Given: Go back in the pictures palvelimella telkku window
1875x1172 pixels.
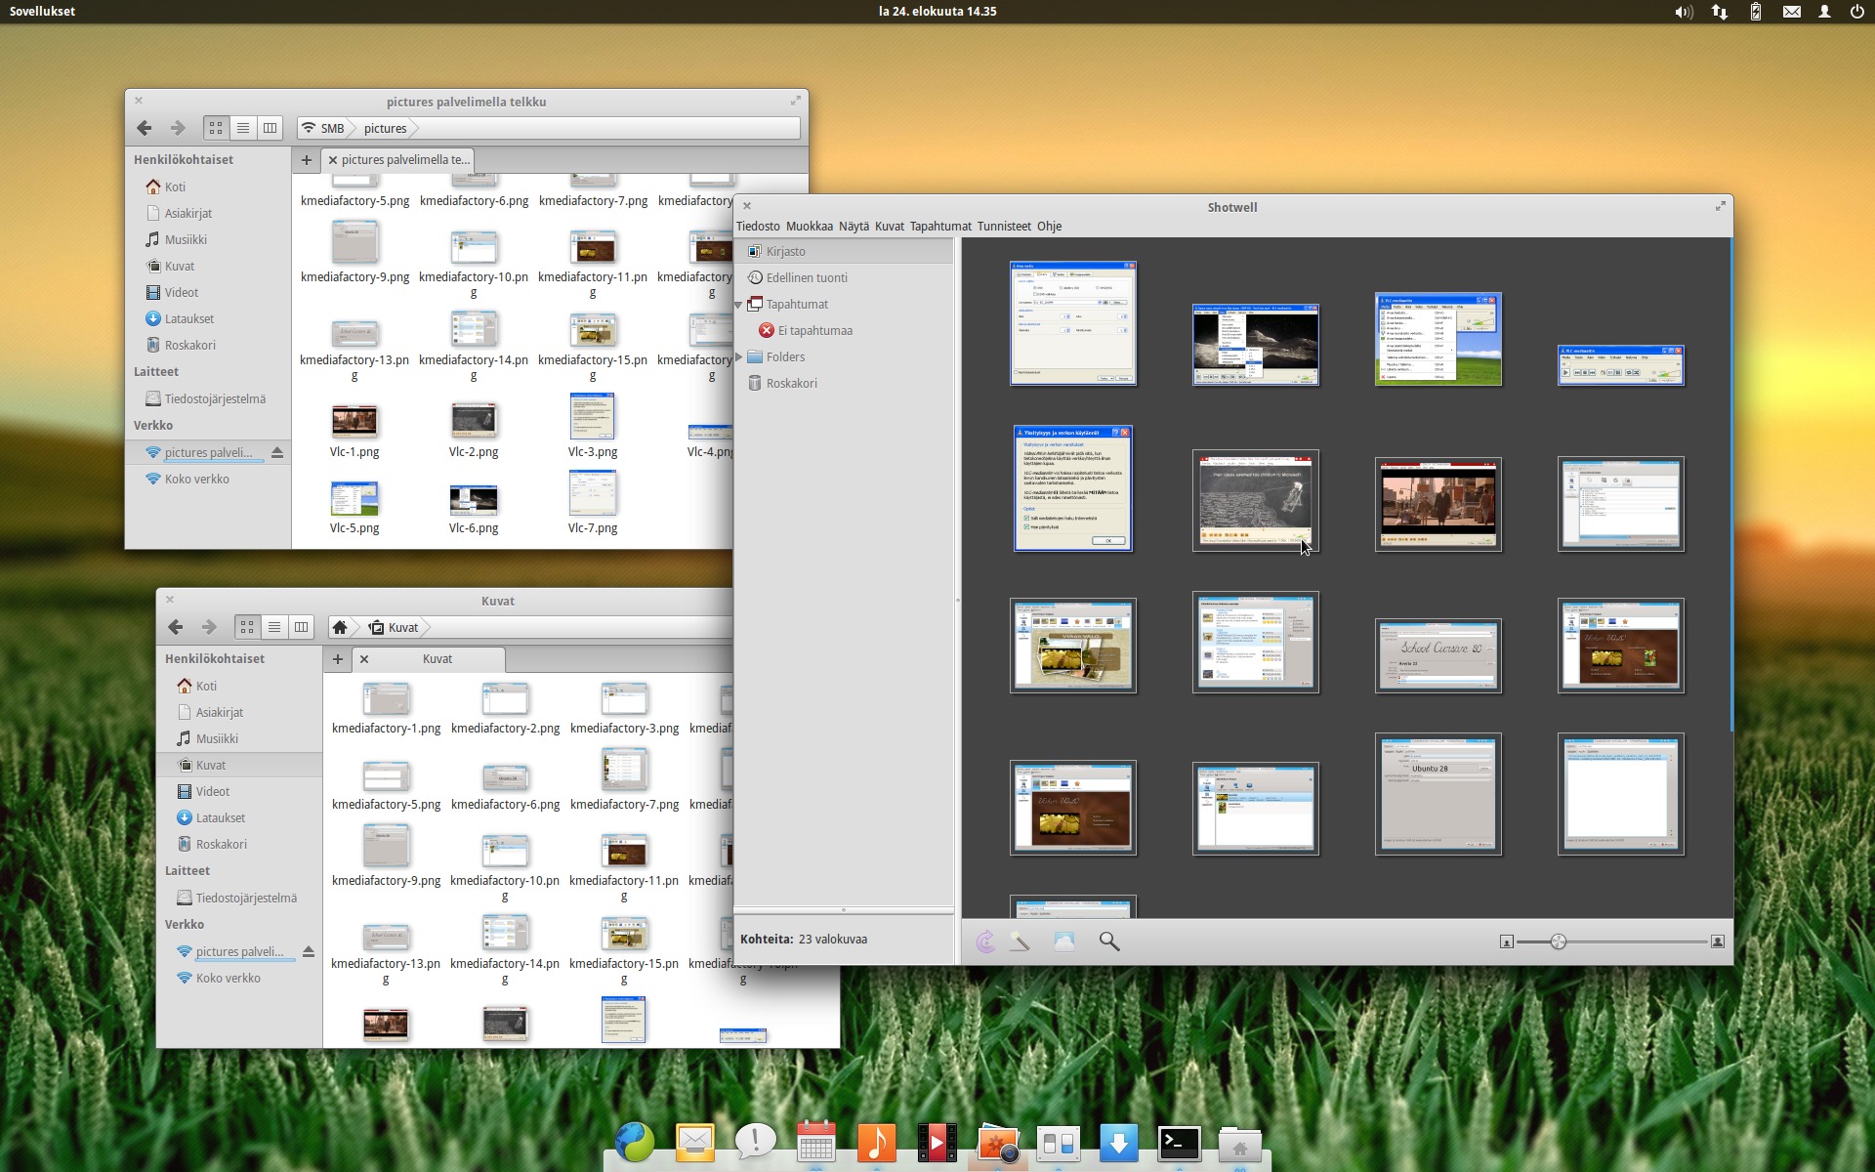Looking at the screenshot, I should [x=145, y=128].
